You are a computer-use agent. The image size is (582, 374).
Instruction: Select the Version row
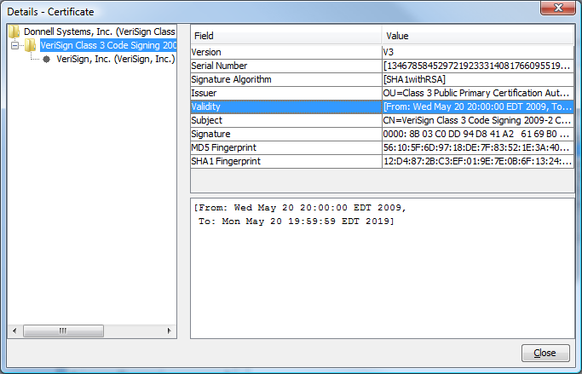coord(285,52)
